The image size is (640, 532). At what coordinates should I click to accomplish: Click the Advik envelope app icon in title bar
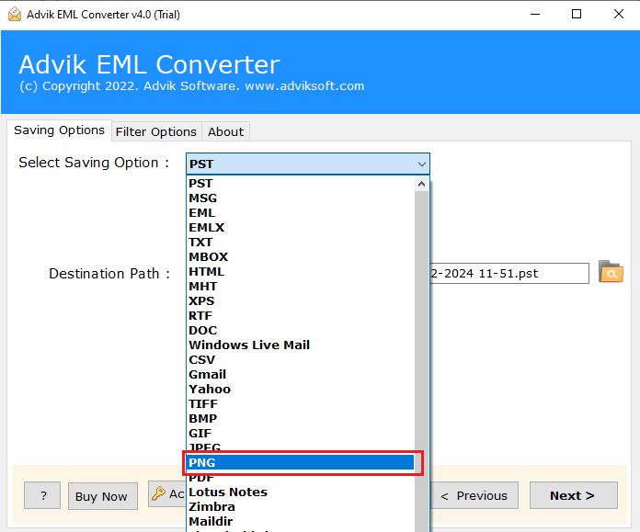[x=15, y=15]
